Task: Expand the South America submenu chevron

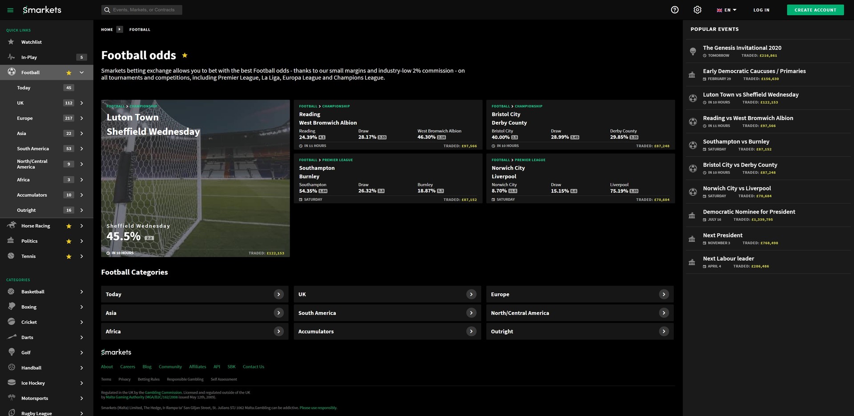Action: pos(82,149)
